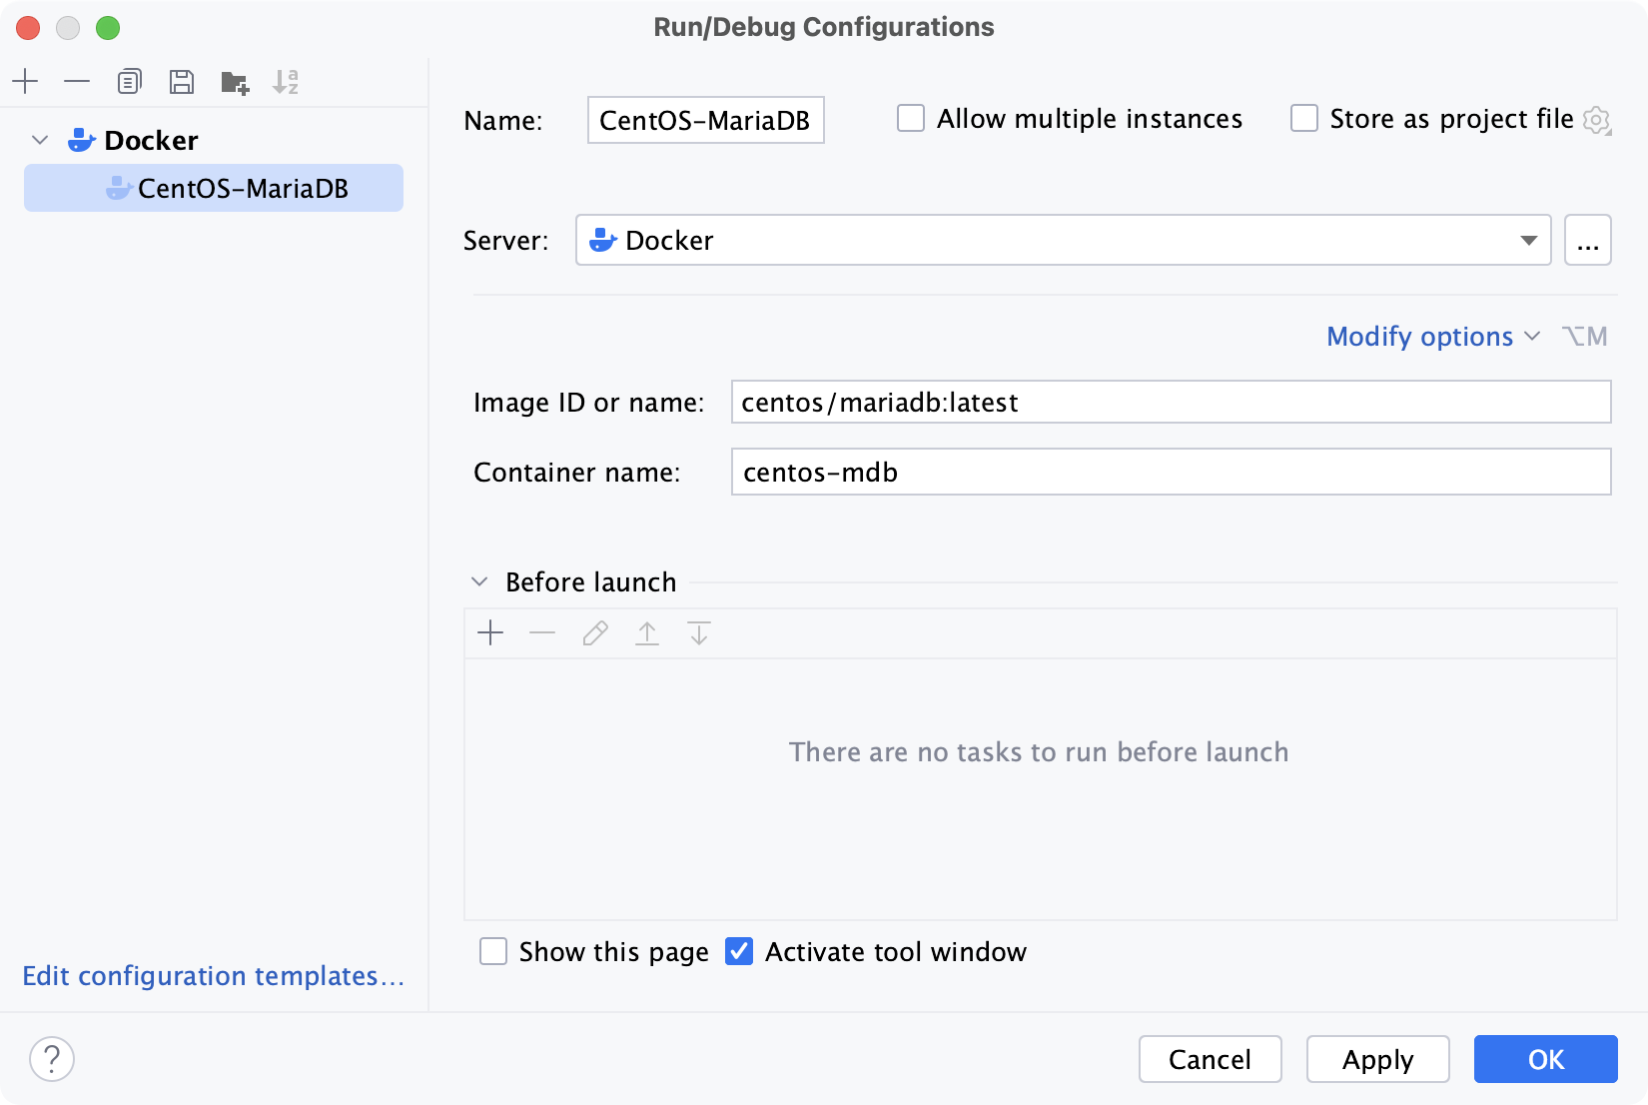Sort configurations alphabetically
1648x1105 pixels.
tap(288, 81)
